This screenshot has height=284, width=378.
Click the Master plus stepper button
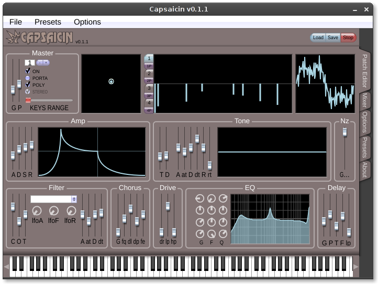pyautogui.click(x=46, y=63)
